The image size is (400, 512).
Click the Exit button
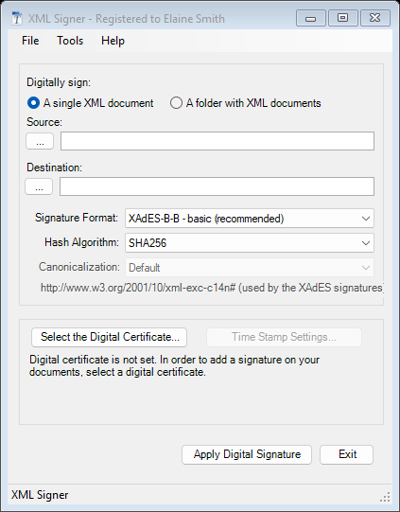[346, 454]
